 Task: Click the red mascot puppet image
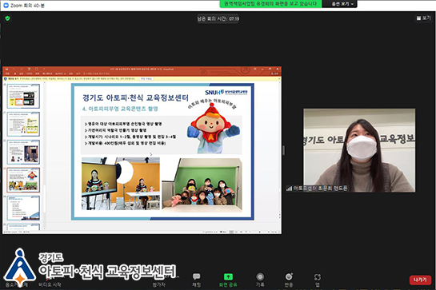pyautogui.click(x=214, y=129)
